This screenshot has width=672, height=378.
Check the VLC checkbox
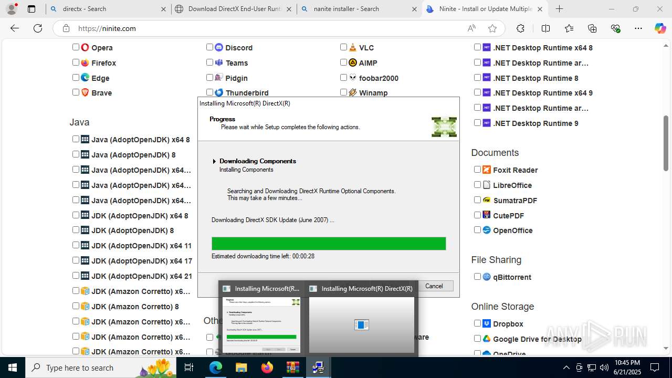point(343,47)
